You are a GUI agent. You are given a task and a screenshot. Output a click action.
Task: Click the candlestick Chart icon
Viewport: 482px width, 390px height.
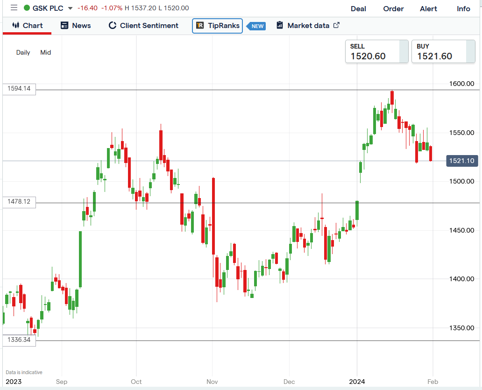[16, 25]
